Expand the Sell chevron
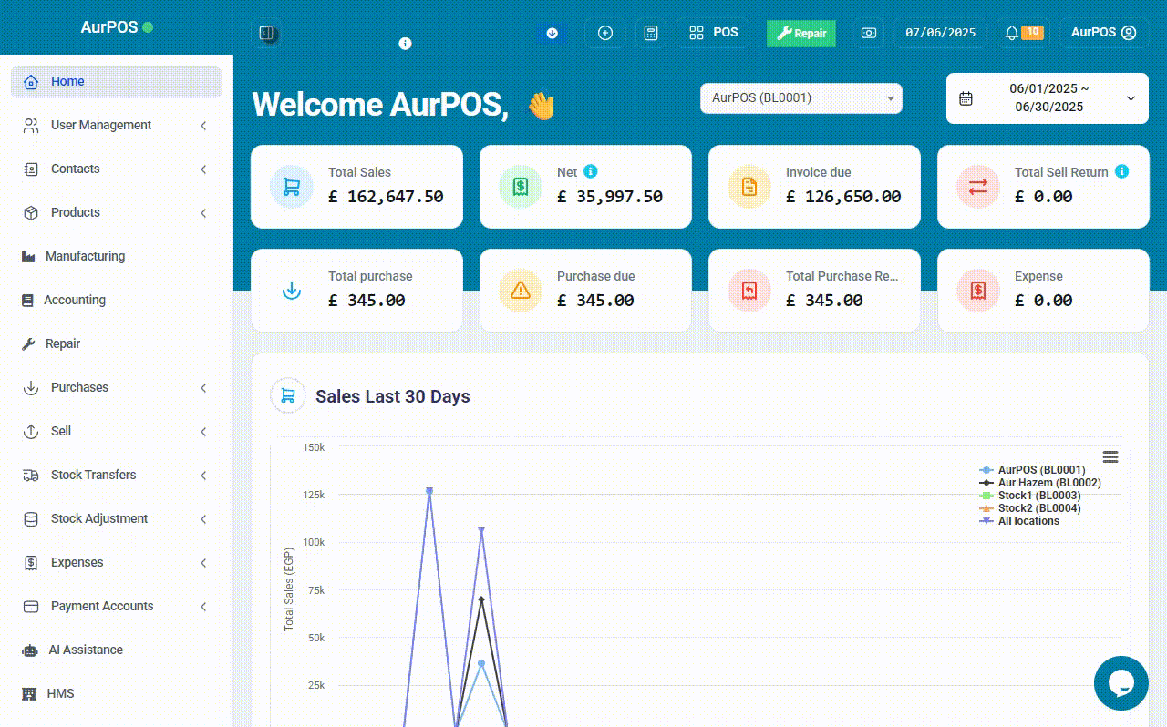 click(203, 432)
